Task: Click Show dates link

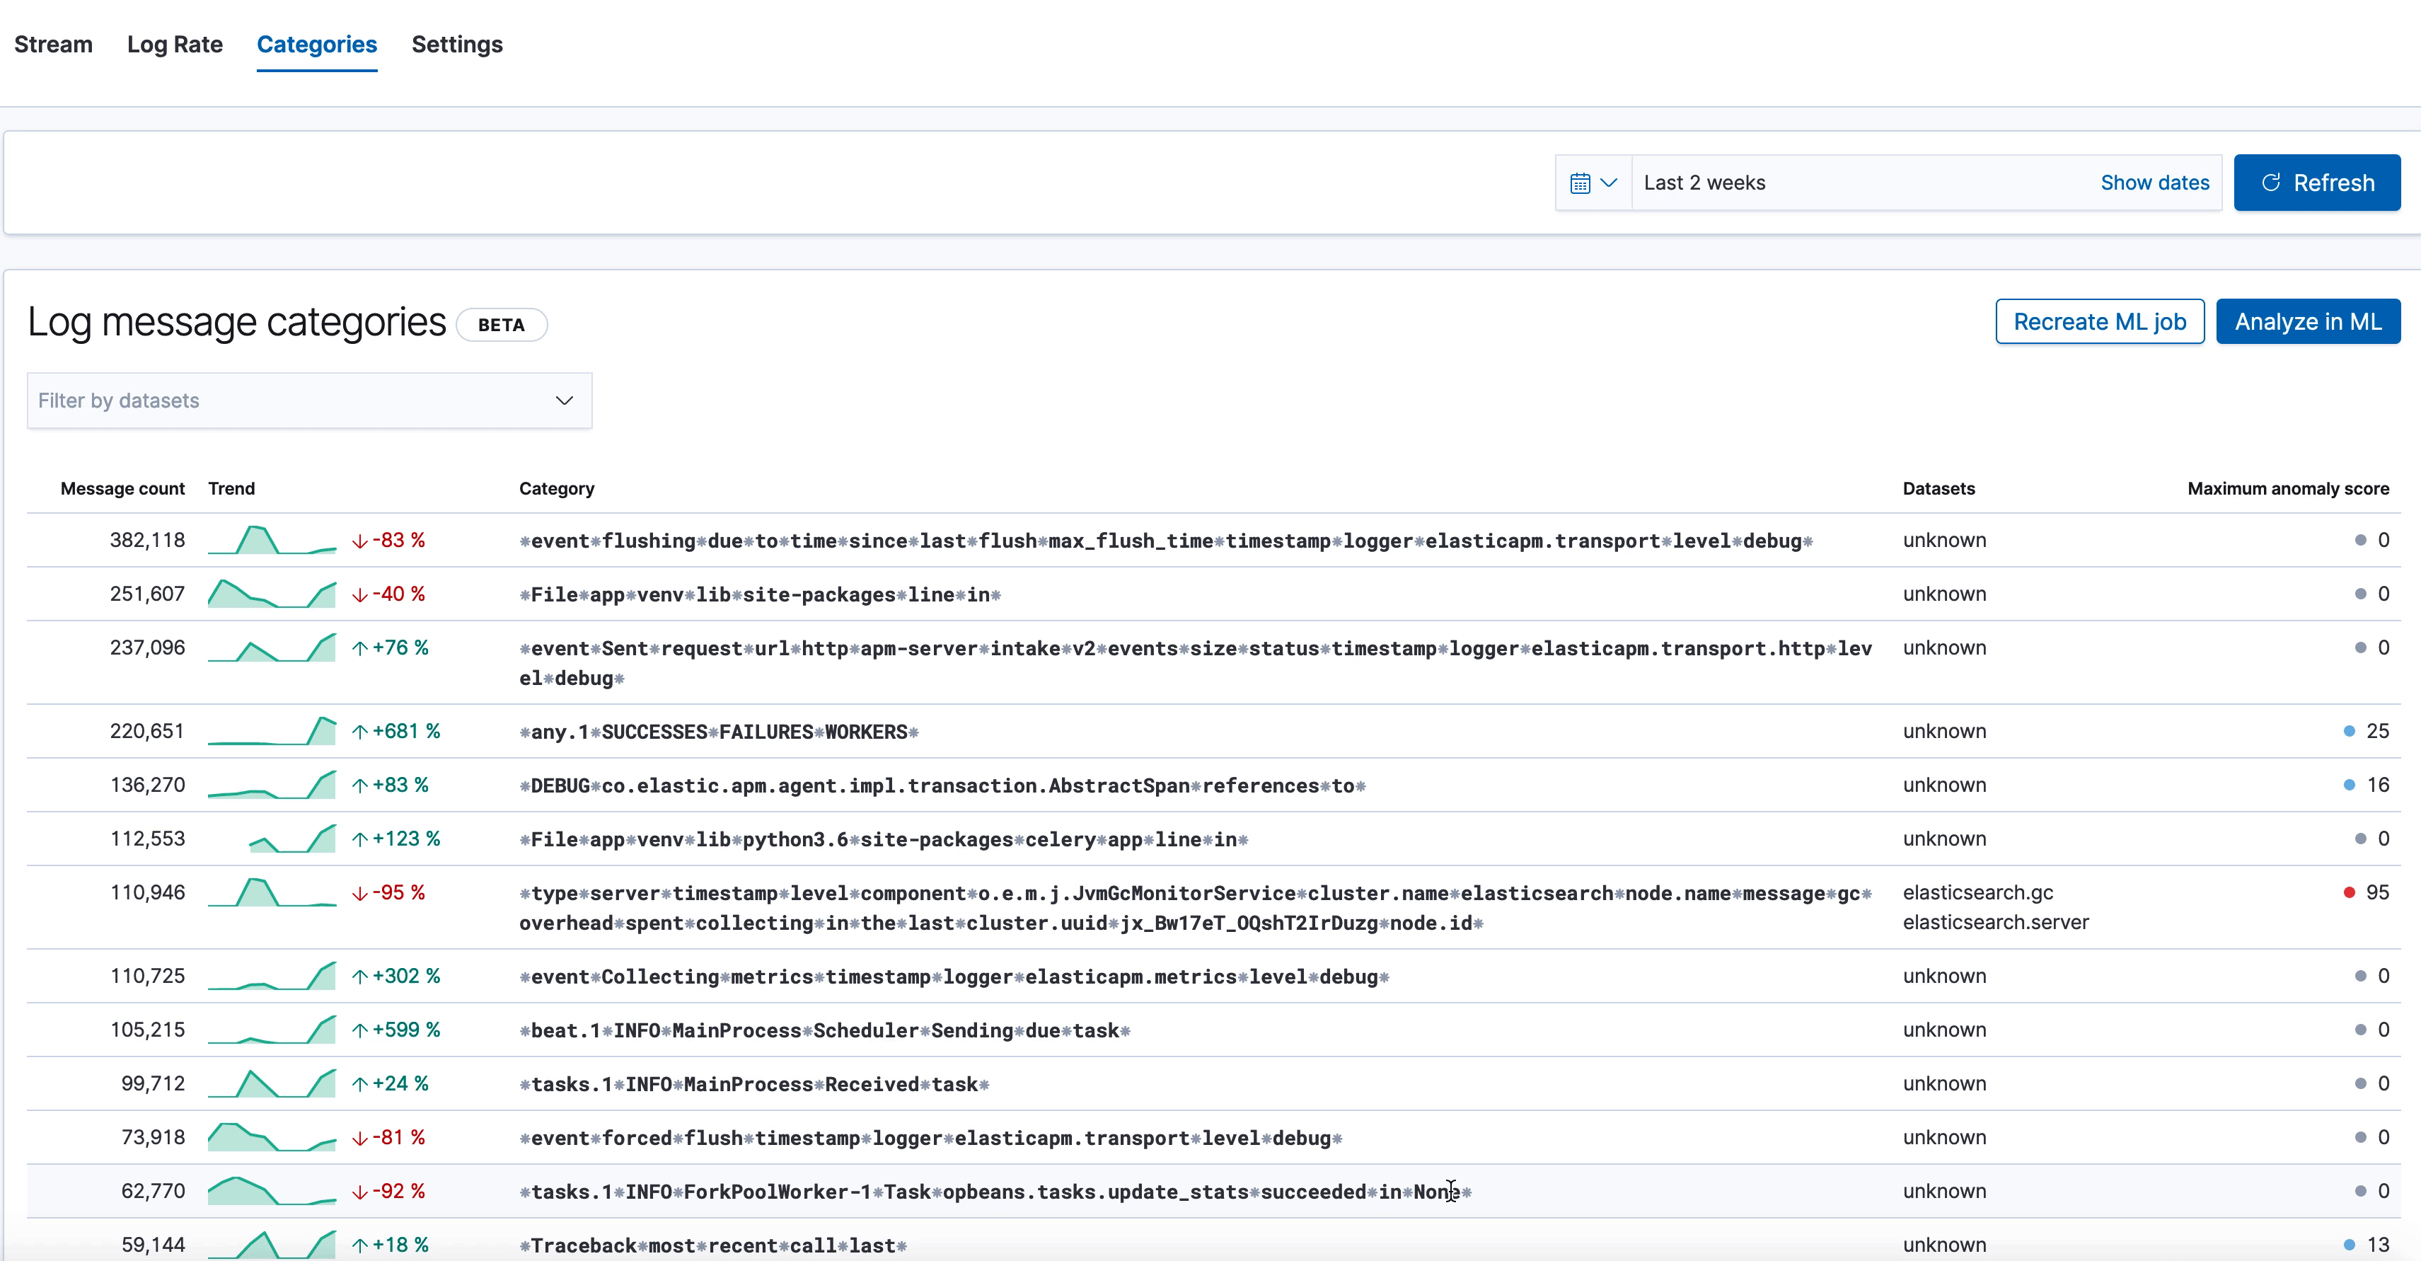Action: pos(2155,181)
